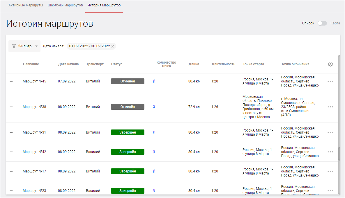Expand row Маршрут №23 details
345x198 pixels.
pyautogui.click(x=11, y=191)
